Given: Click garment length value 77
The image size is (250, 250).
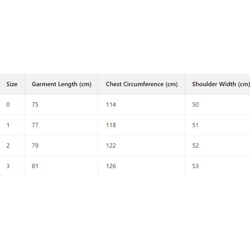Looking at the screenshot, I should [35, 125].
